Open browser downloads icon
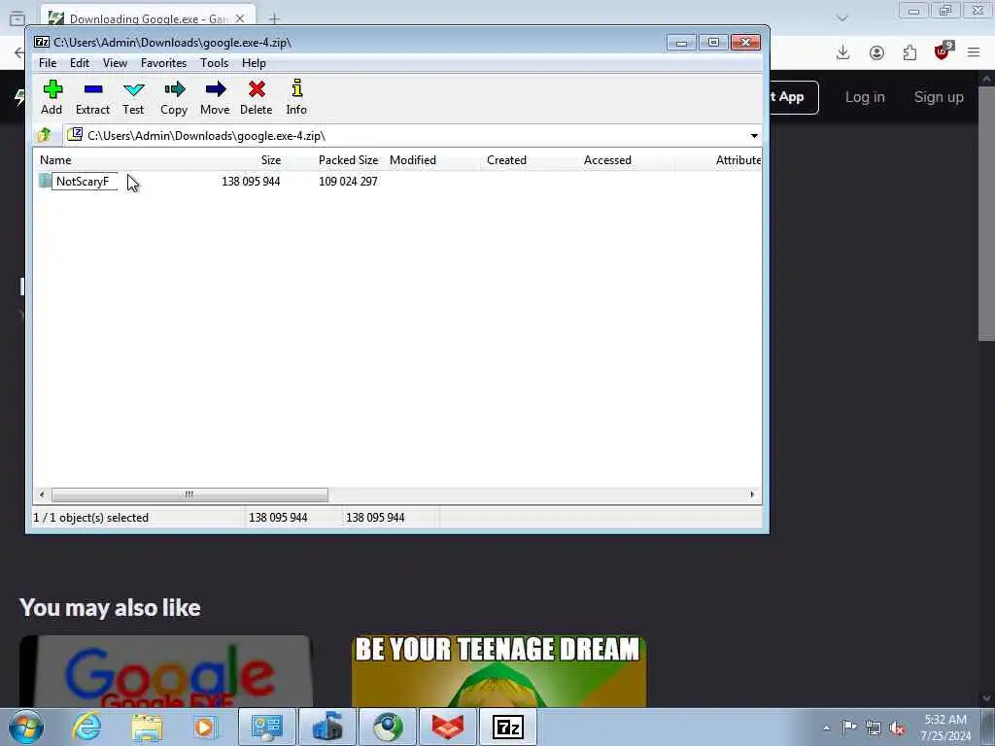995x746 pixels. [x=842, y=52]
